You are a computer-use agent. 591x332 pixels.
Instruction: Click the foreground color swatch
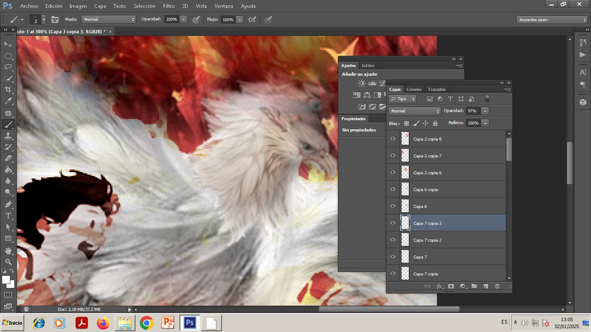tap(6, 280)
